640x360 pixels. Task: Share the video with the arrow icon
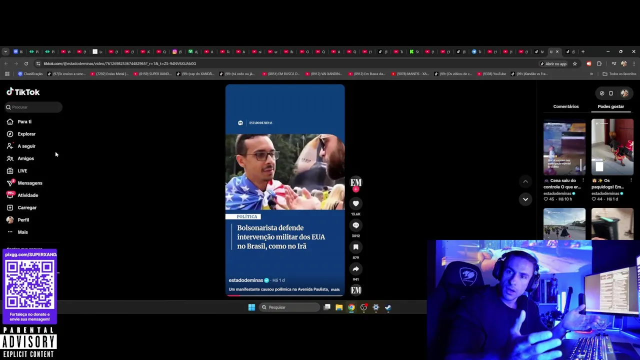pos(355,269)
